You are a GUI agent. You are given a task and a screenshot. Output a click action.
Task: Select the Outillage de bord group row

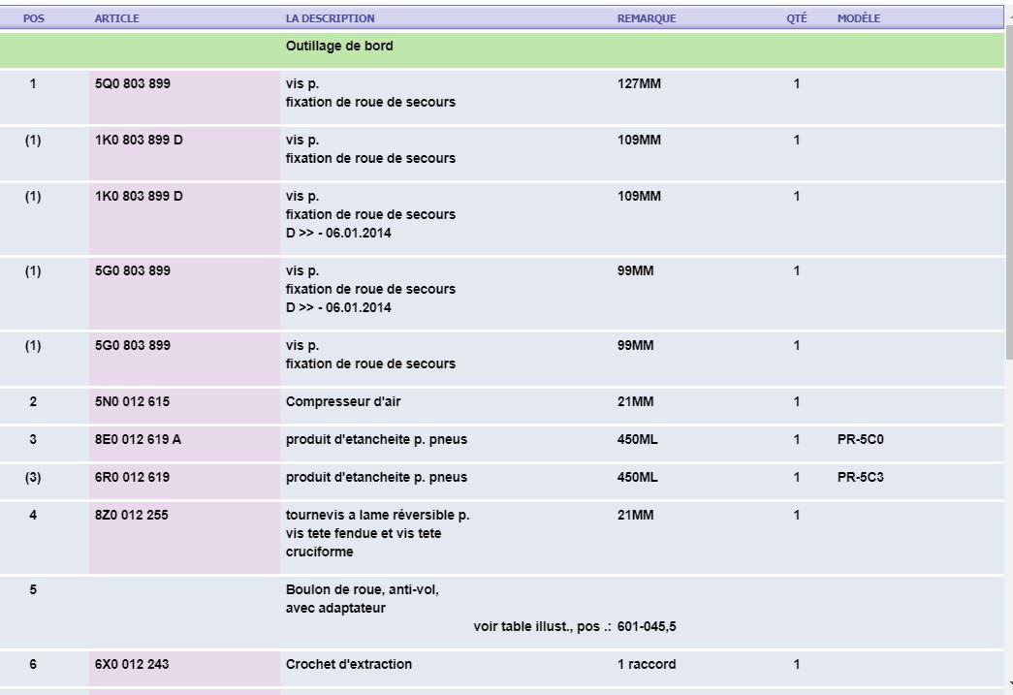502,49
